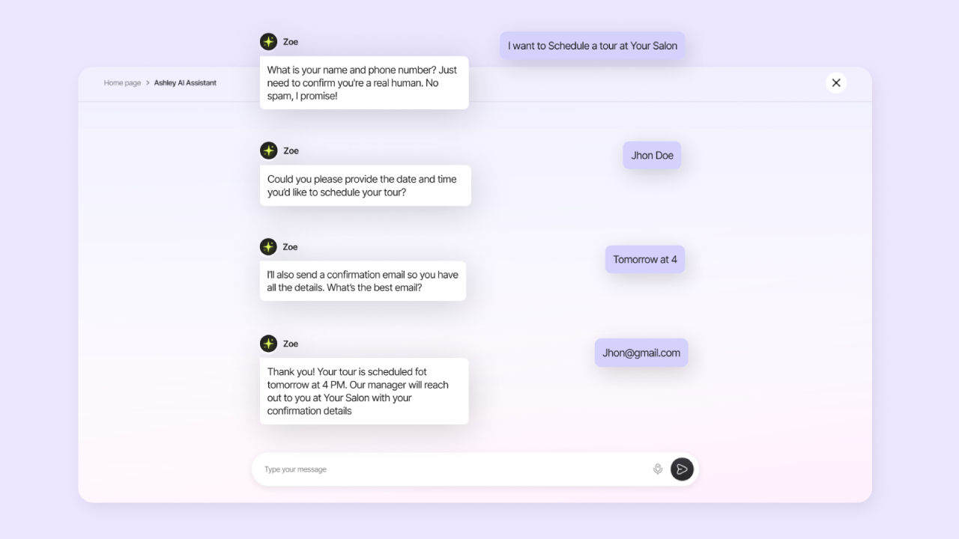Focus the Type your message field
This screenshot has height=539, width=959.
tap(450, 469)
